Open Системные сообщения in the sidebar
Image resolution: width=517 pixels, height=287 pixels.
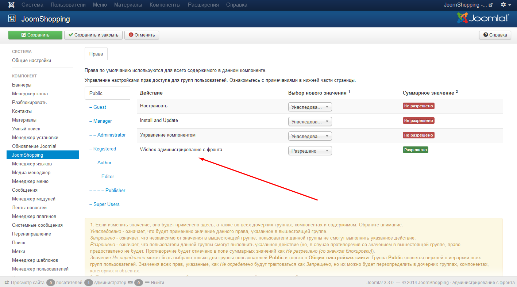pyautogui.click(x=37, y=225)
